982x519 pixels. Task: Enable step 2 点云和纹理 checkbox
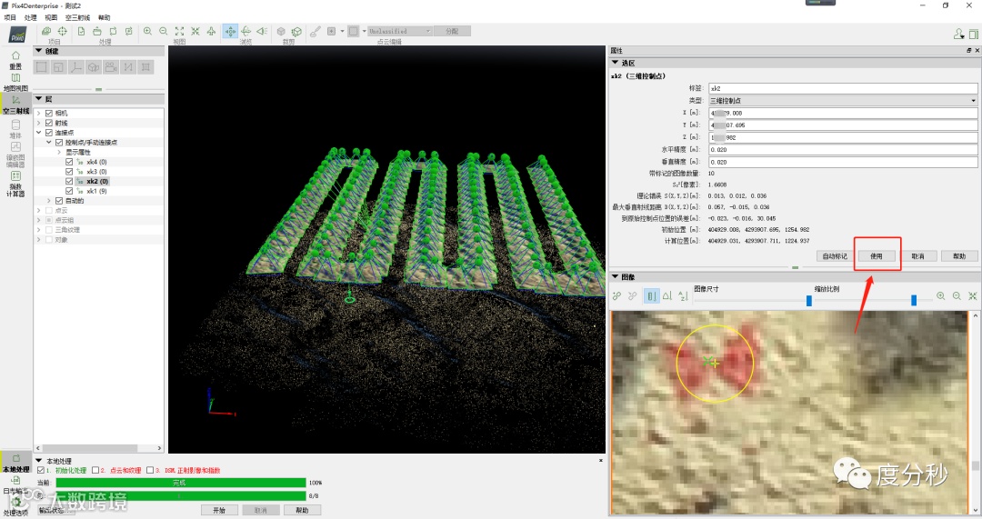95,470
